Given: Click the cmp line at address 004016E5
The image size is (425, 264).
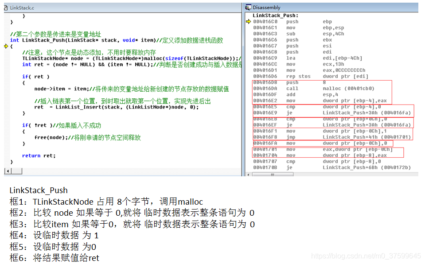Looking at the screenshot, I should (x=317, y=107).
